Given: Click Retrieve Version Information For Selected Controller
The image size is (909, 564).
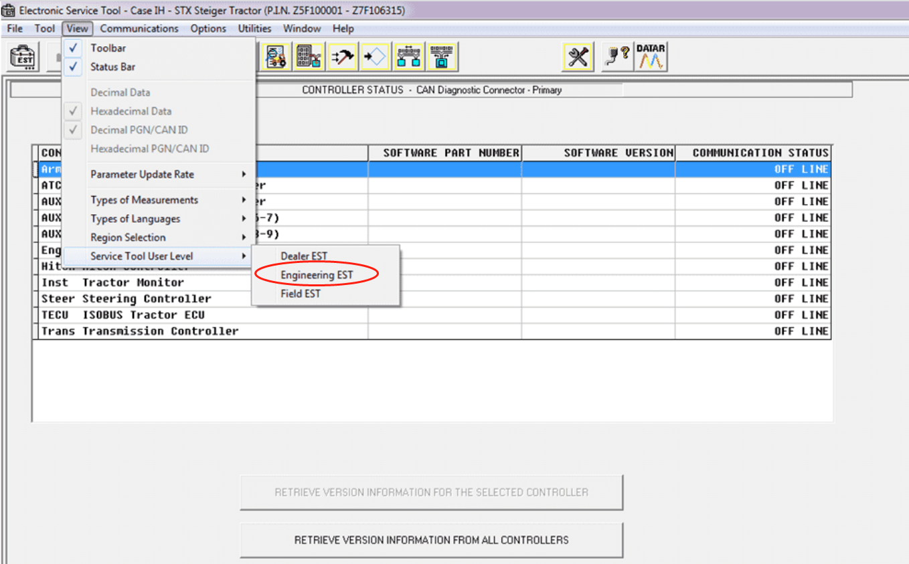Looking at the screenshot, I should point(432,492).
